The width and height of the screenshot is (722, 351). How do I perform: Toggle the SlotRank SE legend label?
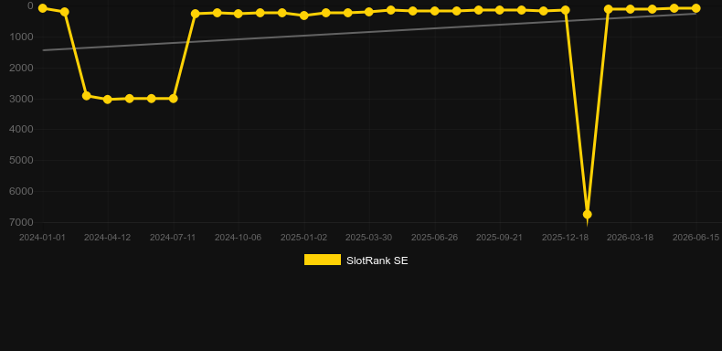pyautogui.click(x=377, y=261)
